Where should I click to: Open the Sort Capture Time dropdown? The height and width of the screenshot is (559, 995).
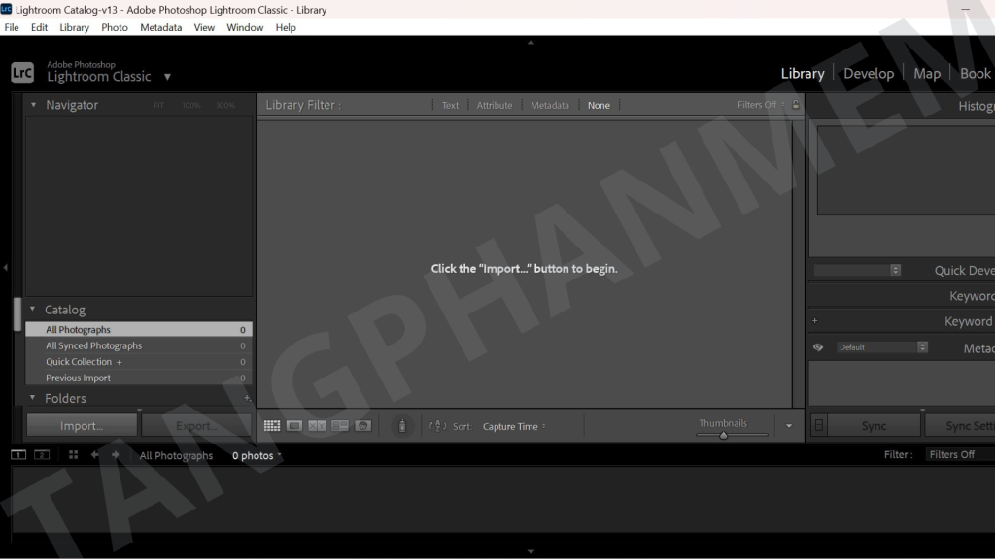point(514,427)
